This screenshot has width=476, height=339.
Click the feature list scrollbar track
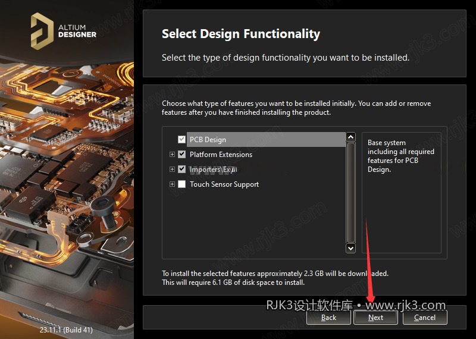[x=350, y=193]
